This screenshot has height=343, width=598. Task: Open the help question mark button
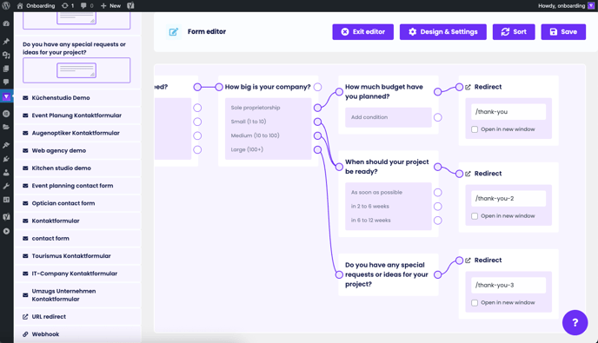pos(575,322)
